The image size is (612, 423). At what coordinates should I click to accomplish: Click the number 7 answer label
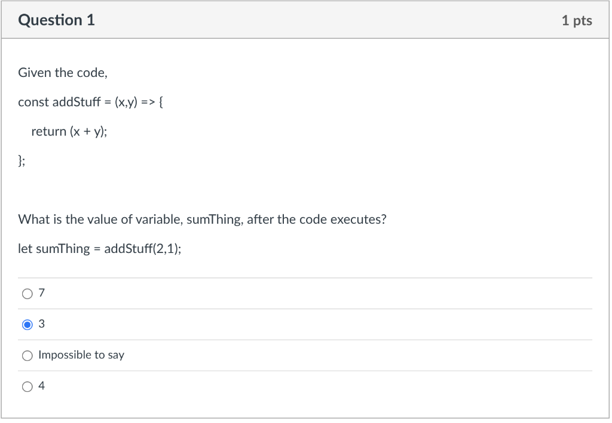tap(41, 293)
